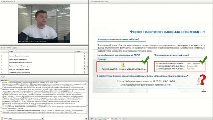
Task: Send the chat message with the enter-arrow button
Action: 86,118
